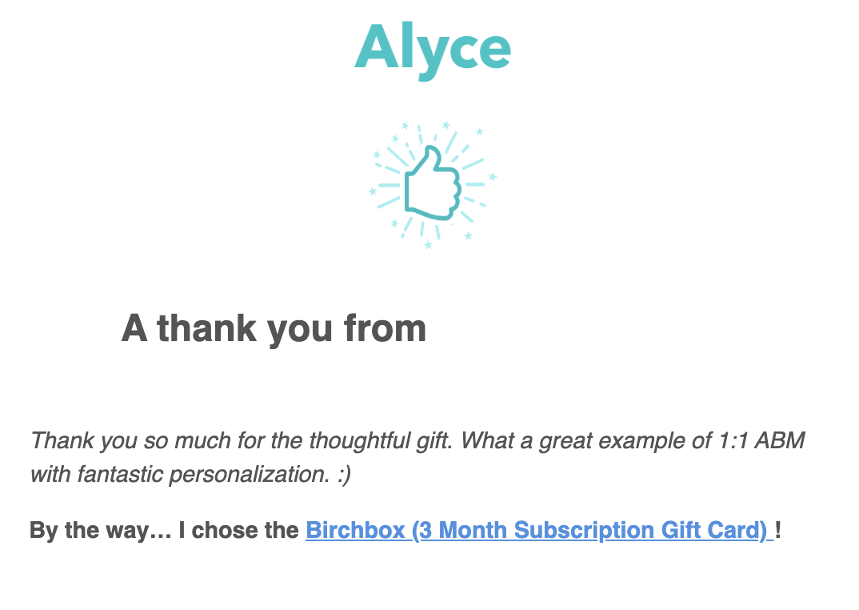Click the letter A in the Alyce logo

pyautogui.click(x=376, y=47)
